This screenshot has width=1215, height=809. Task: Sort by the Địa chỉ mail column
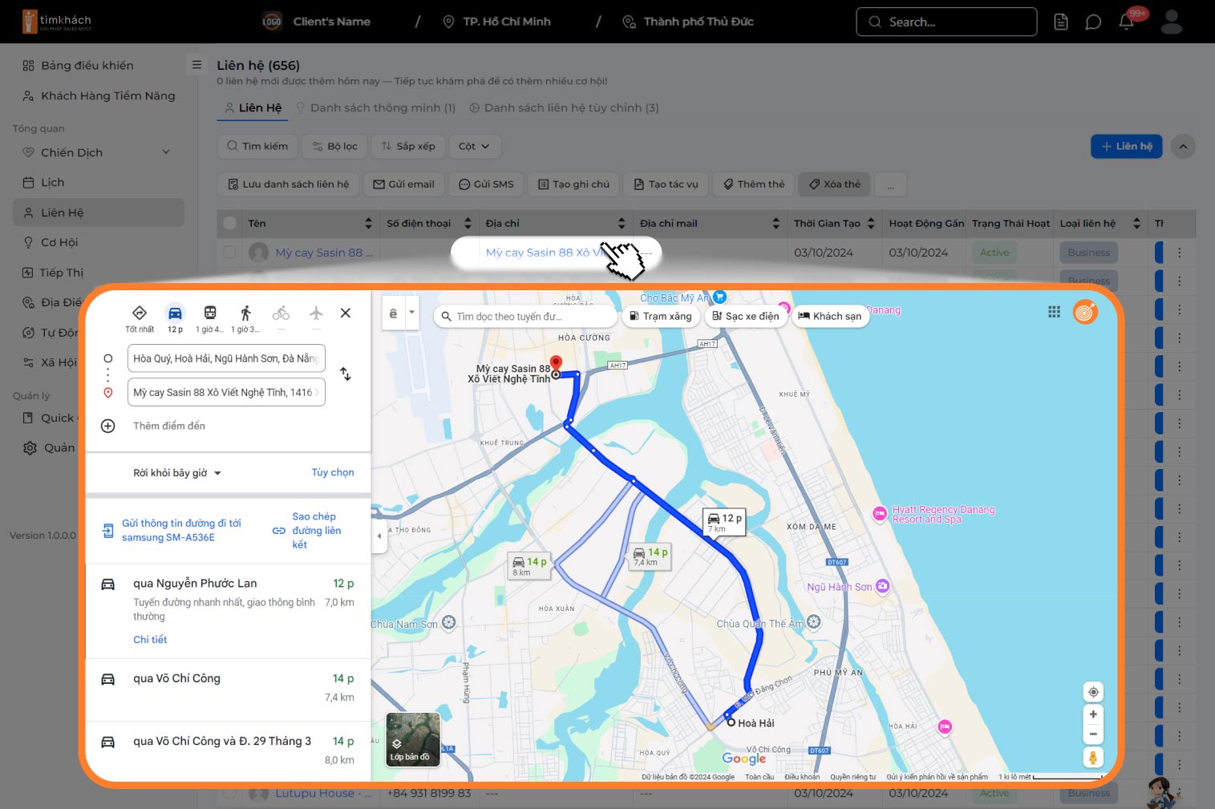point(776,224)
